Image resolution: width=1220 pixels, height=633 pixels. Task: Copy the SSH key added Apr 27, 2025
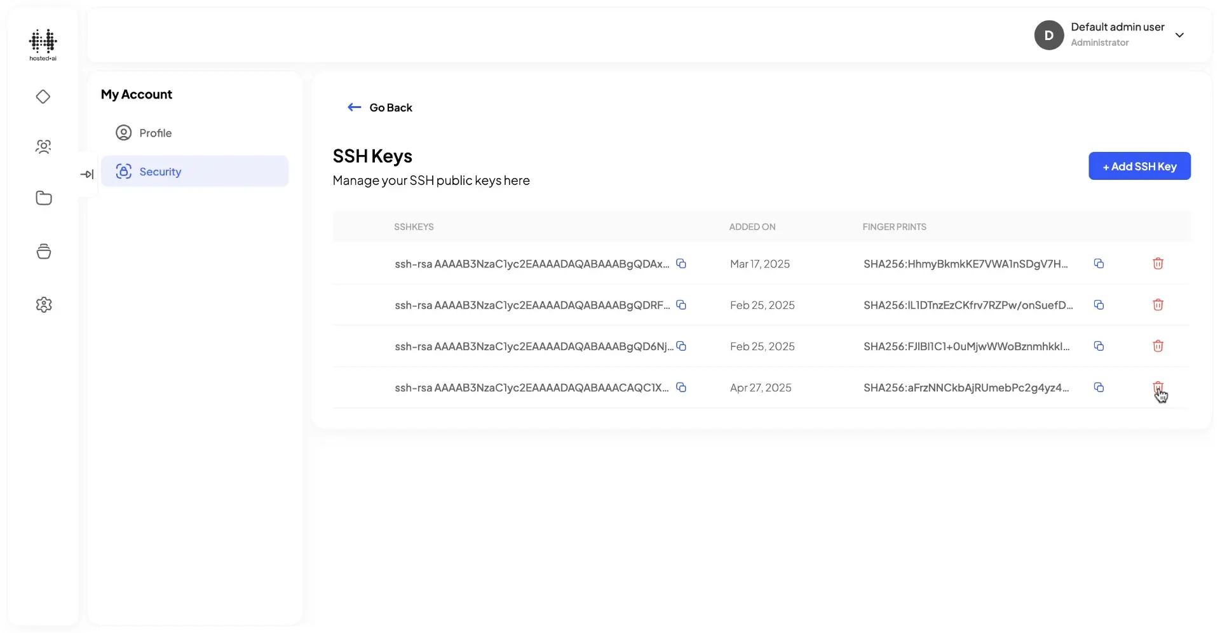point(681,387)
